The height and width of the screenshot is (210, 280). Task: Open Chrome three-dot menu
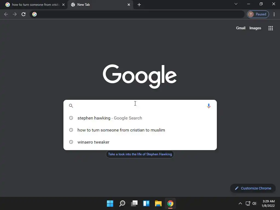pos(274,14)
